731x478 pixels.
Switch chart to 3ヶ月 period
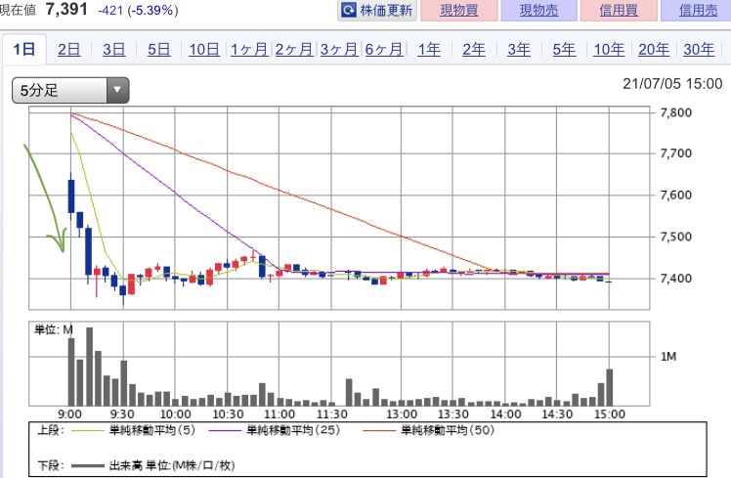click(339, 49)
